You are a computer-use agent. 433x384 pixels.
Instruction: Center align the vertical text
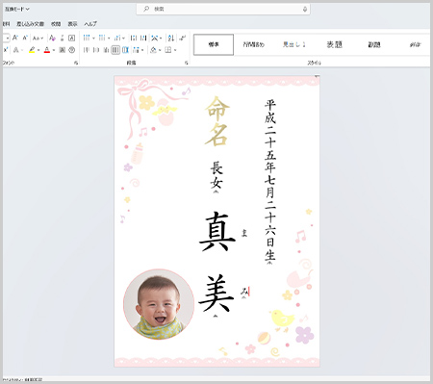pos(96,50)
